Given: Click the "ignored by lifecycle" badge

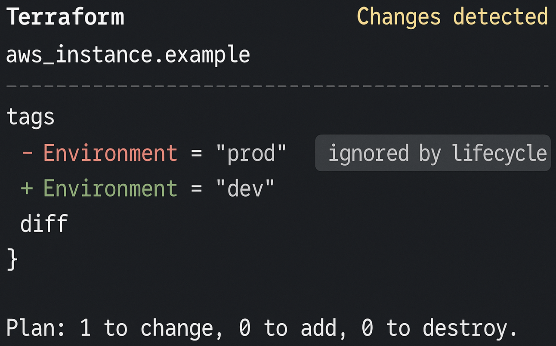Looking at the screenshot, I should [x=433, y=153].
